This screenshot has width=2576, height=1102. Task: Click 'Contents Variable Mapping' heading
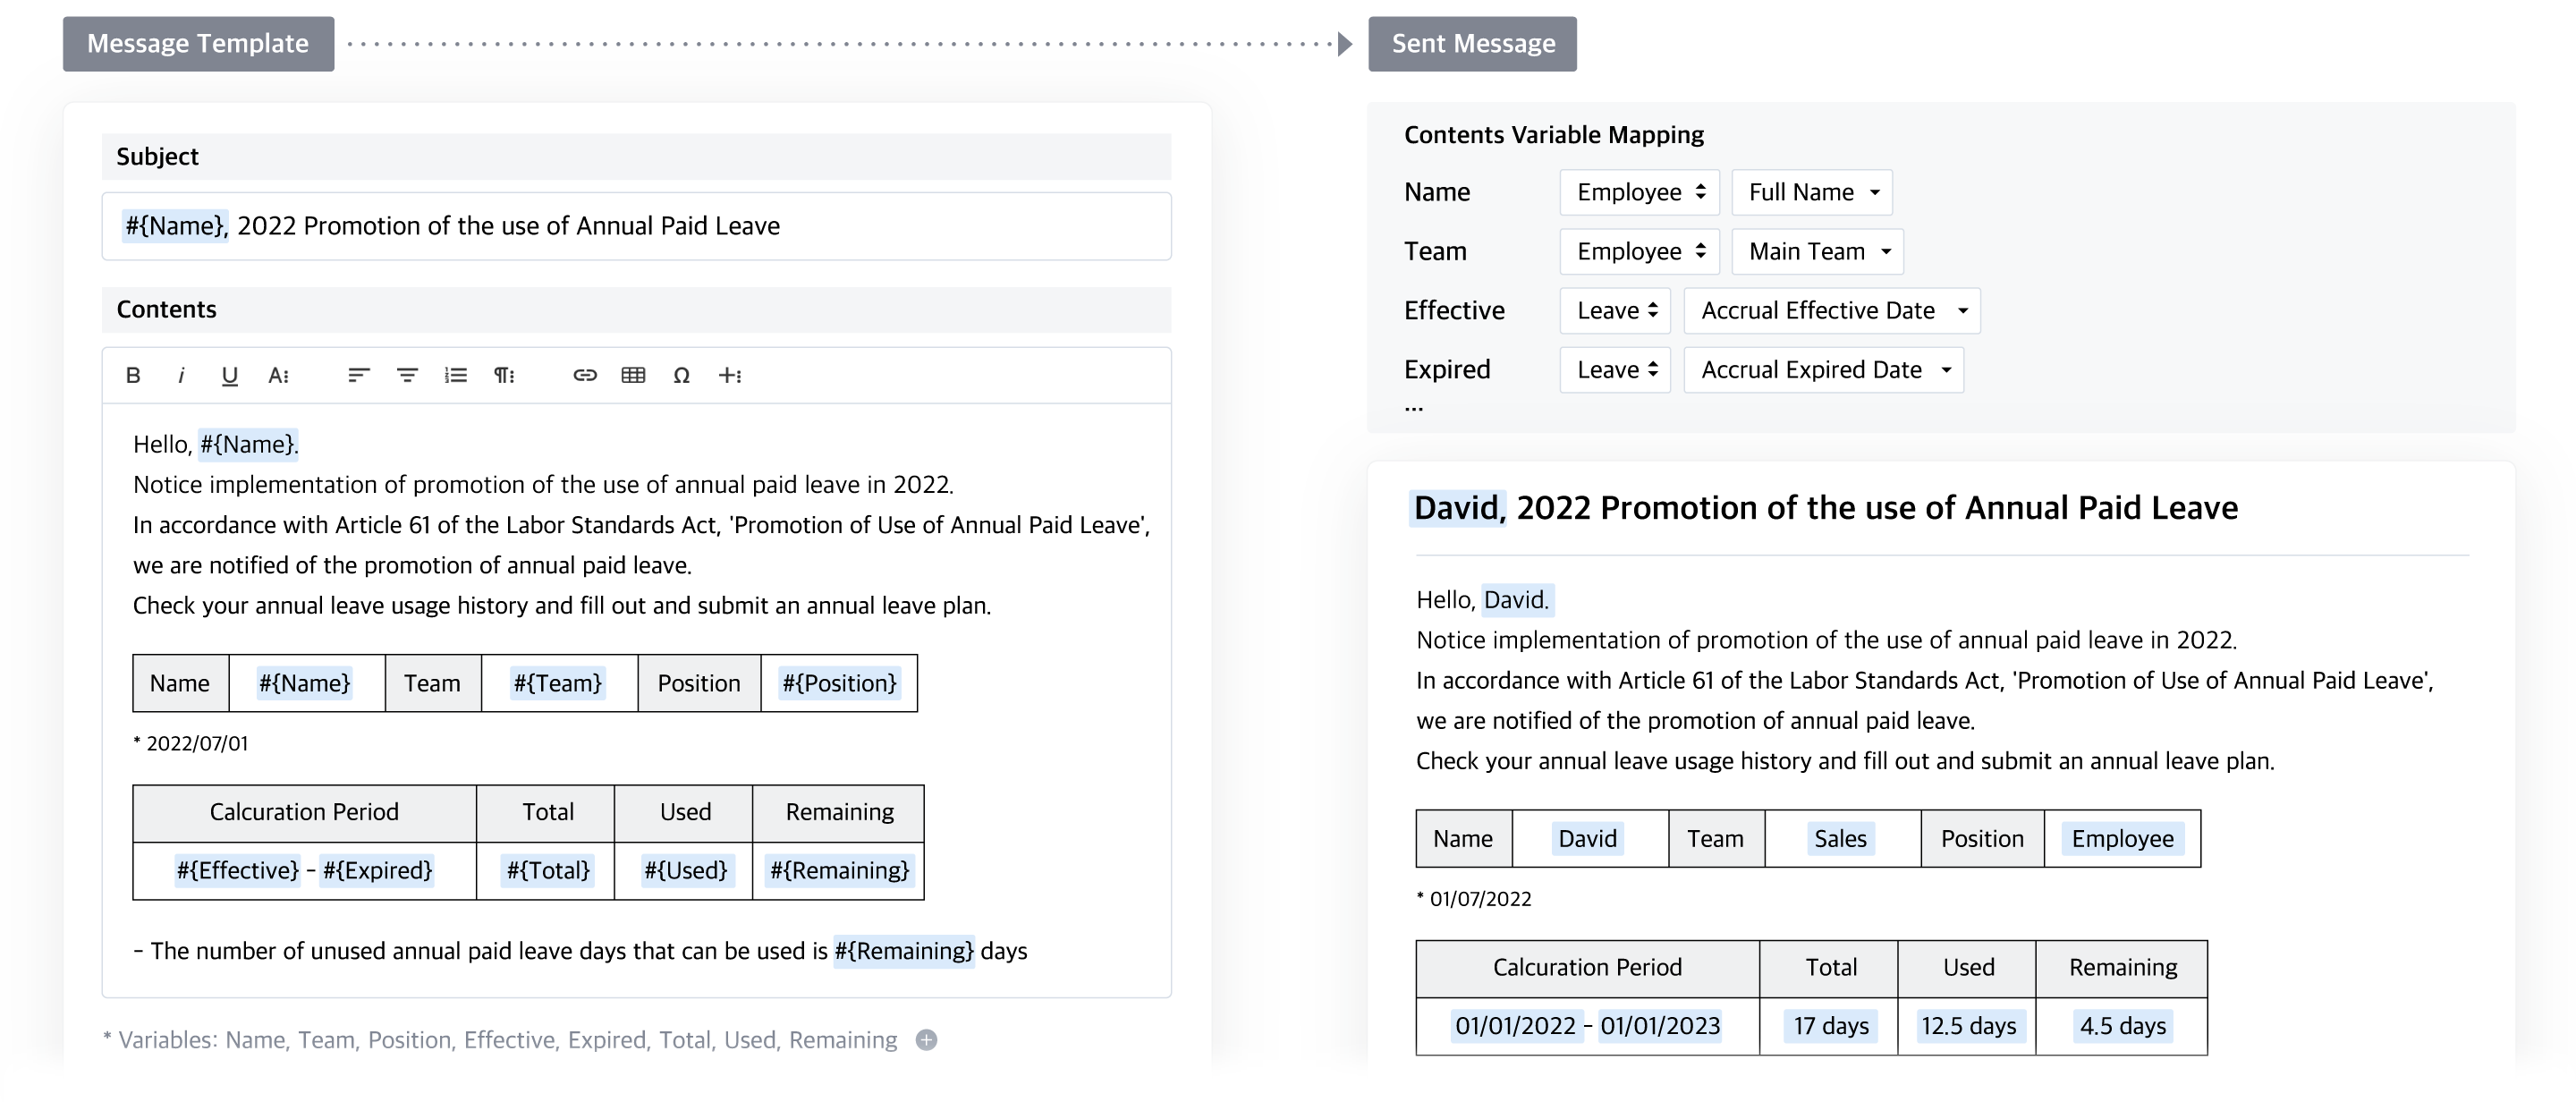(1554, 135)
